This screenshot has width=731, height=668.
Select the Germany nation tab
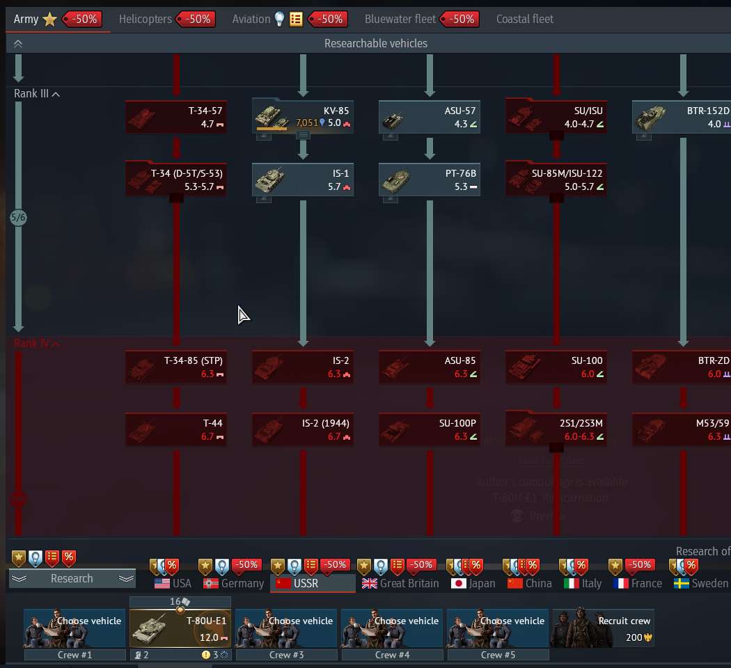click(233, 583)
